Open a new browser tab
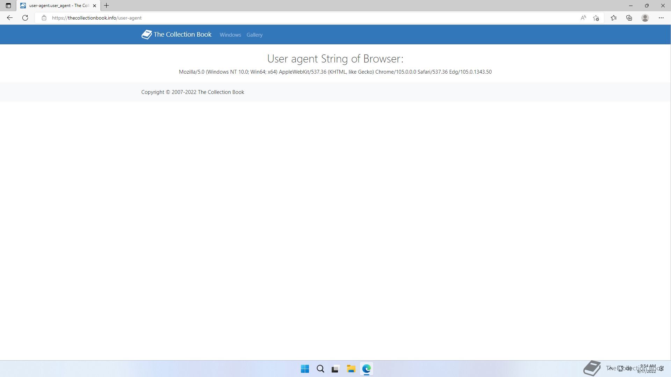This screenshot has height=377, width=671. [107, 6]
